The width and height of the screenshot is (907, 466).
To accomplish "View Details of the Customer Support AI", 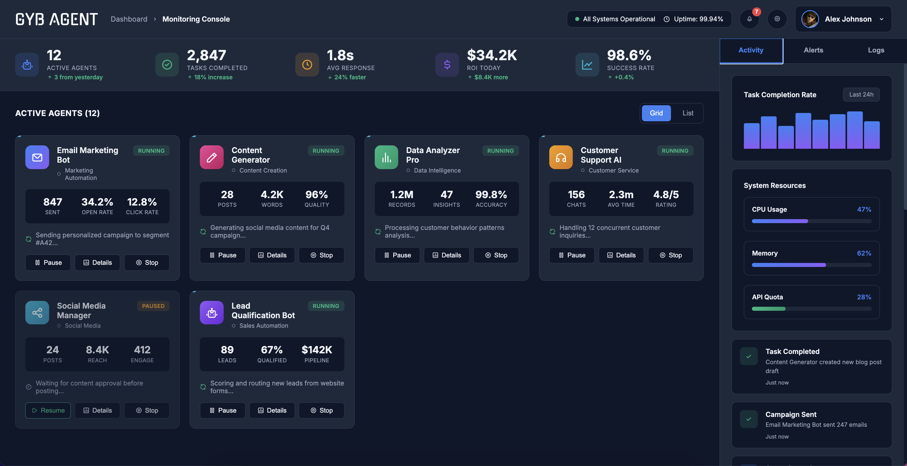I will (621, 255).
